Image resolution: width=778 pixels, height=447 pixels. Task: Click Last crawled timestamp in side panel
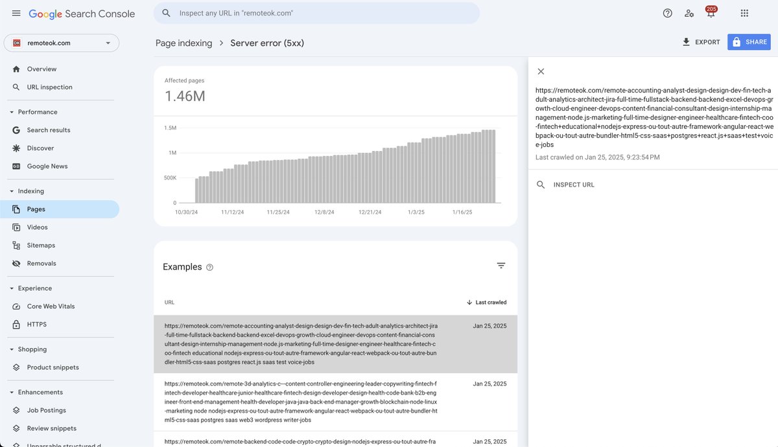tap(598, 157)
